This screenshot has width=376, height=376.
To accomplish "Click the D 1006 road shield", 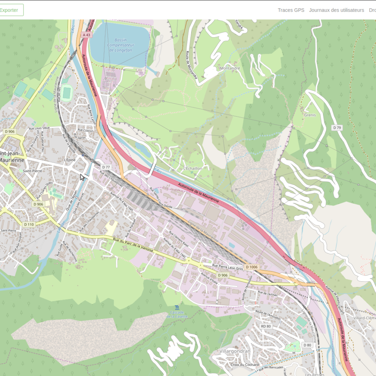I will point(252,267).
